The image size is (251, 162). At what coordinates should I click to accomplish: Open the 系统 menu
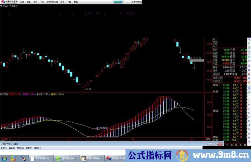pos(22,2)
